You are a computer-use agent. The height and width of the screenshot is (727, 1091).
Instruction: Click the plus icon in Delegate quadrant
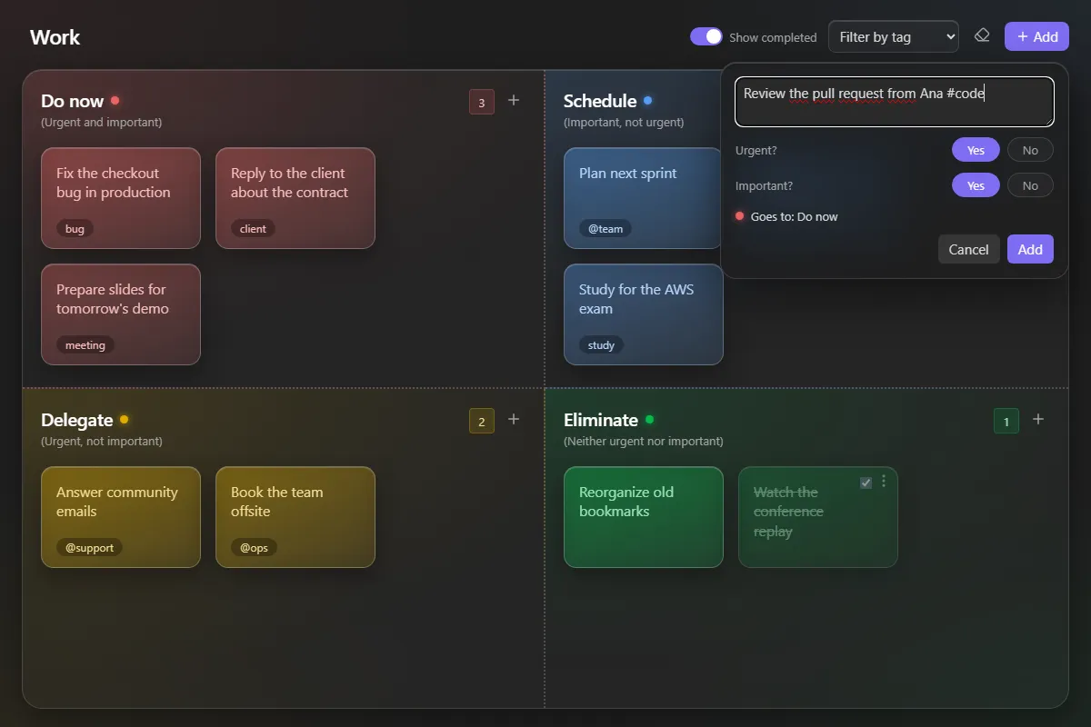coord(514,419)
